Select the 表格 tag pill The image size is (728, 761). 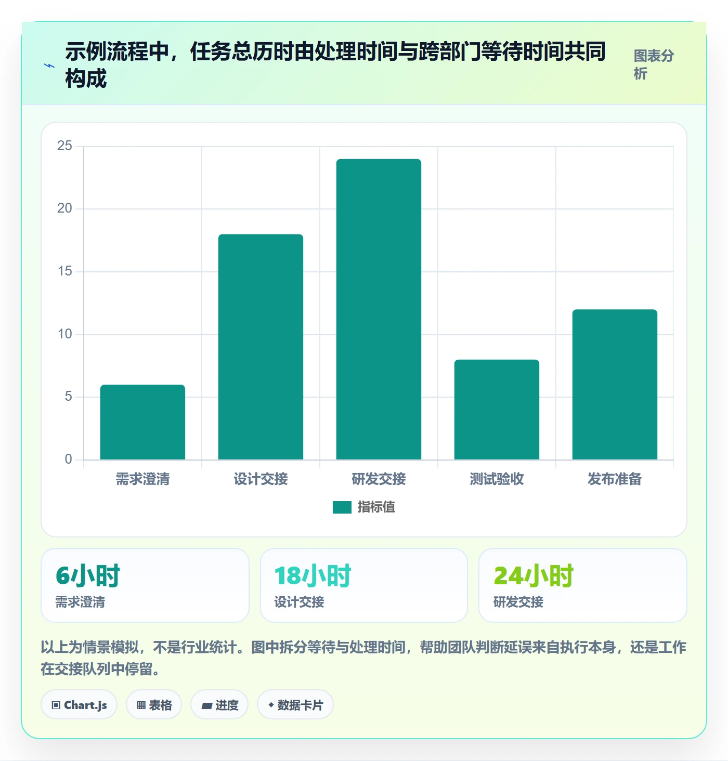154,705
